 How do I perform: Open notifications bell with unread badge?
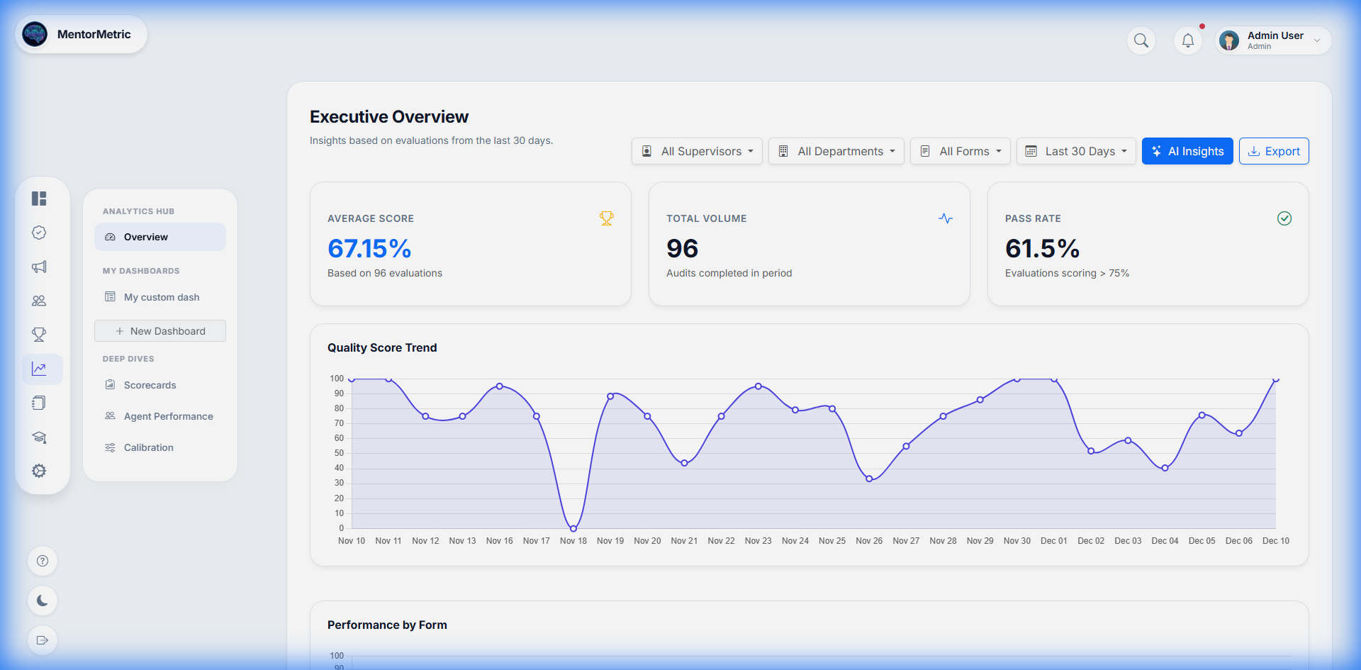pos(1188,40)
